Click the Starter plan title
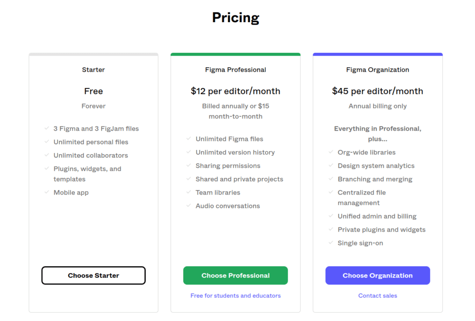Screen dimensions: 475x321 [x=93, y=69]
